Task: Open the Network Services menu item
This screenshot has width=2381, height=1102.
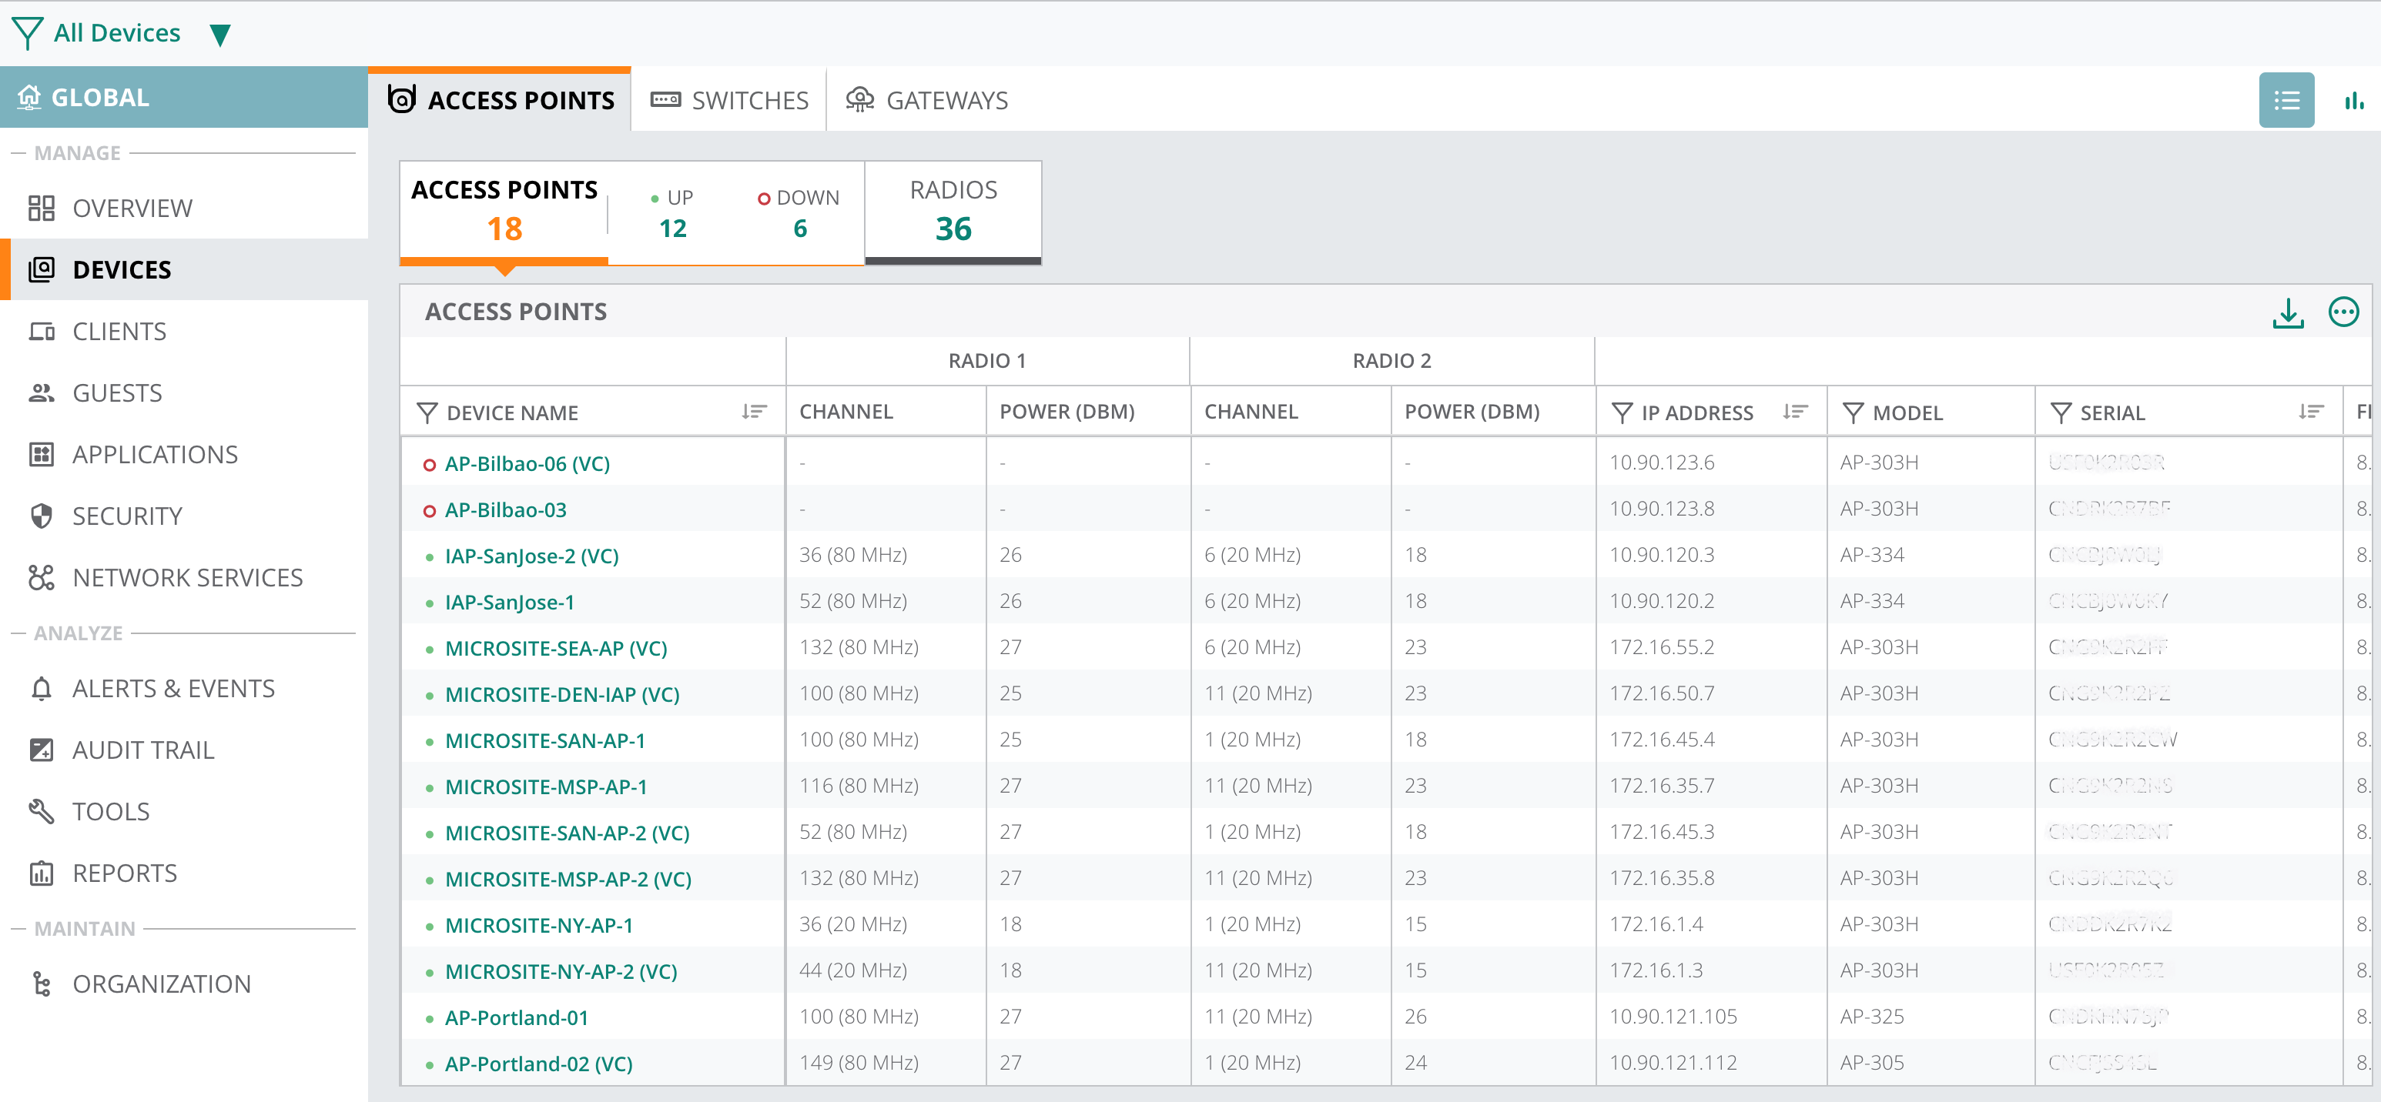Action: 185,577
